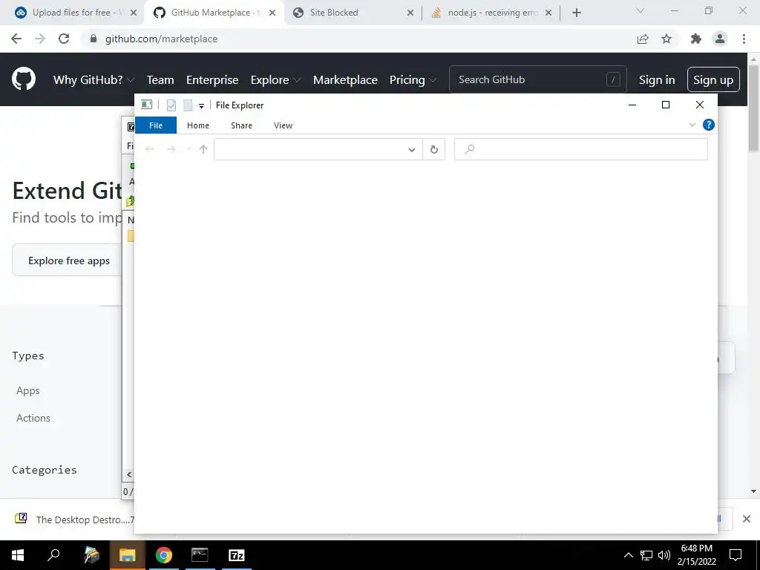Open Command Prompt from the taskbar
Image resolution: width=760 pixels, height=570 pixels.
[200, 555]
